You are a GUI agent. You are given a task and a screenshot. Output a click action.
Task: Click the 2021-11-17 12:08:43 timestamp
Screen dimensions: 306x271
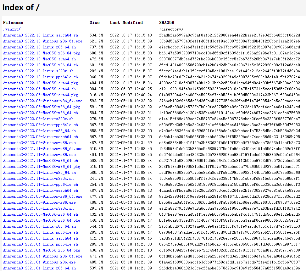[x=131, y=191]
